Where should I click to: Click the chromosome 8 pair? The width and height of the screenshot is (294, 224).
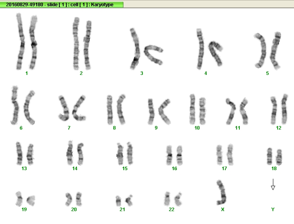[x=116, y=110]
